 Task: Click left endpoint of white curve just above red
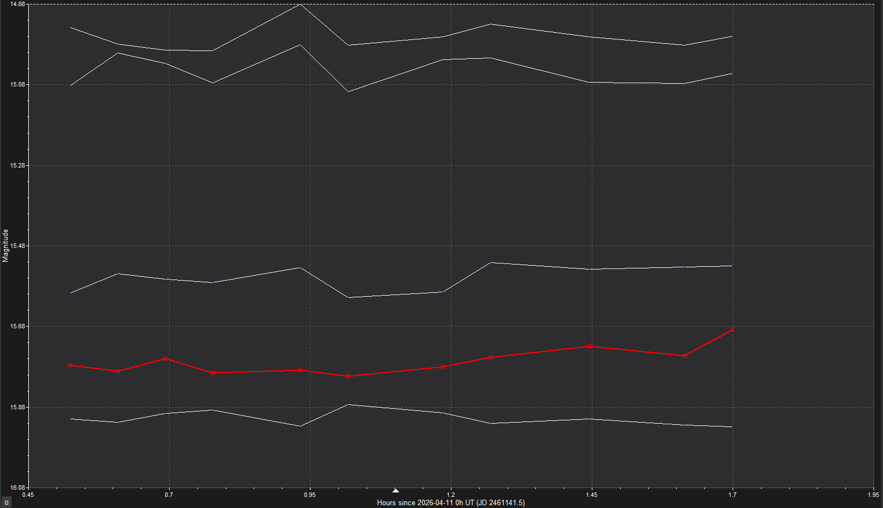70,293
